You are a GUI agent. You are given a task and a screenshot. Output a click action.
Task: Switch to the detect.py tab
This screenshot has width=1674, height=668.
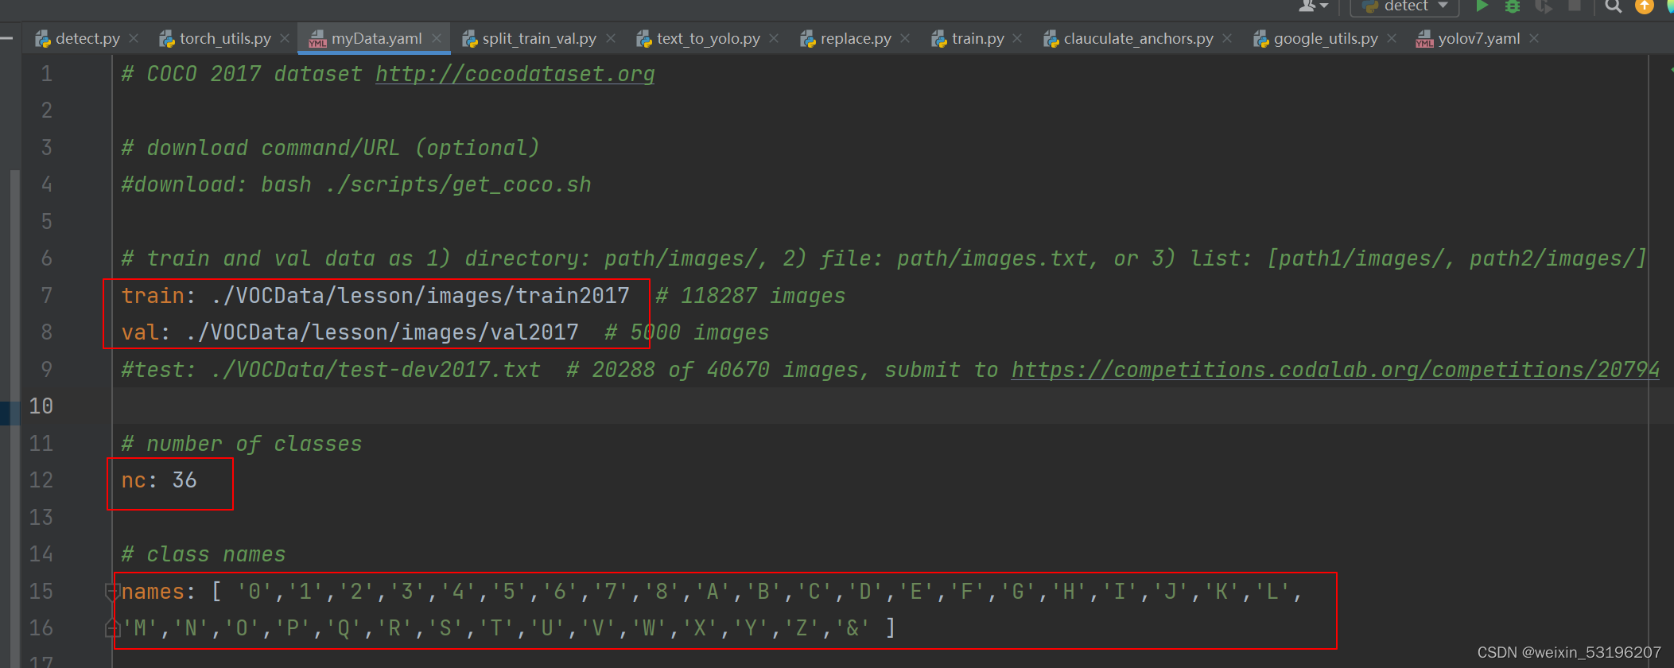[x=87, y=38]
